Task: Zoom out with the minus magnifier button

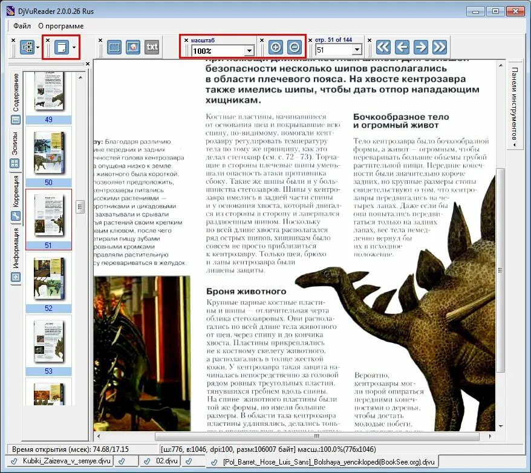Action: pyautogui.click(x=295, y=47)
